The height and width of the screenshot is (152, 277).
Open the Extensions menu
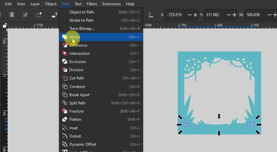tap(111, 4)
